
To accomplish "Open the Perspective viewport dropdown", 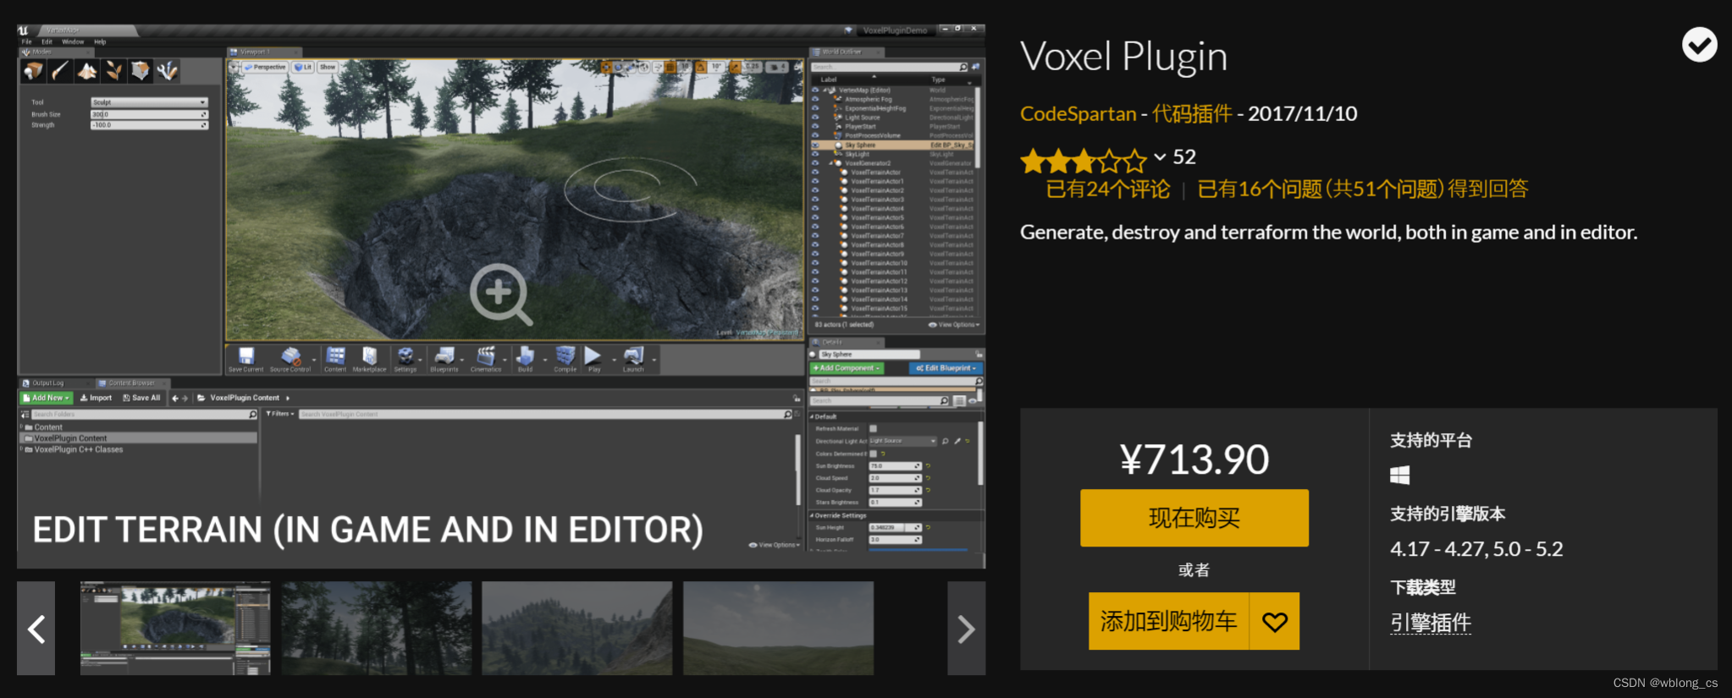I will [264, 67].
